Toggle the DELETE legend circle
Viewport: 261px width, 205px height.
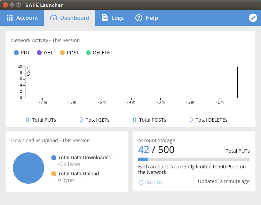tap(88, 53)
